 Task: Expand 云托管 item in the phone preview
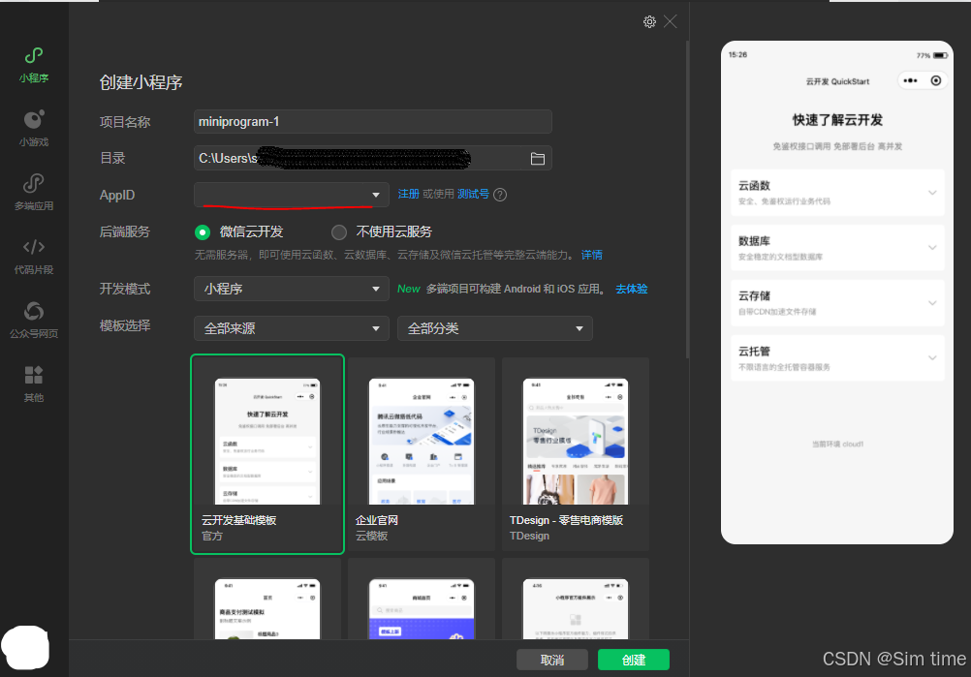837,357
